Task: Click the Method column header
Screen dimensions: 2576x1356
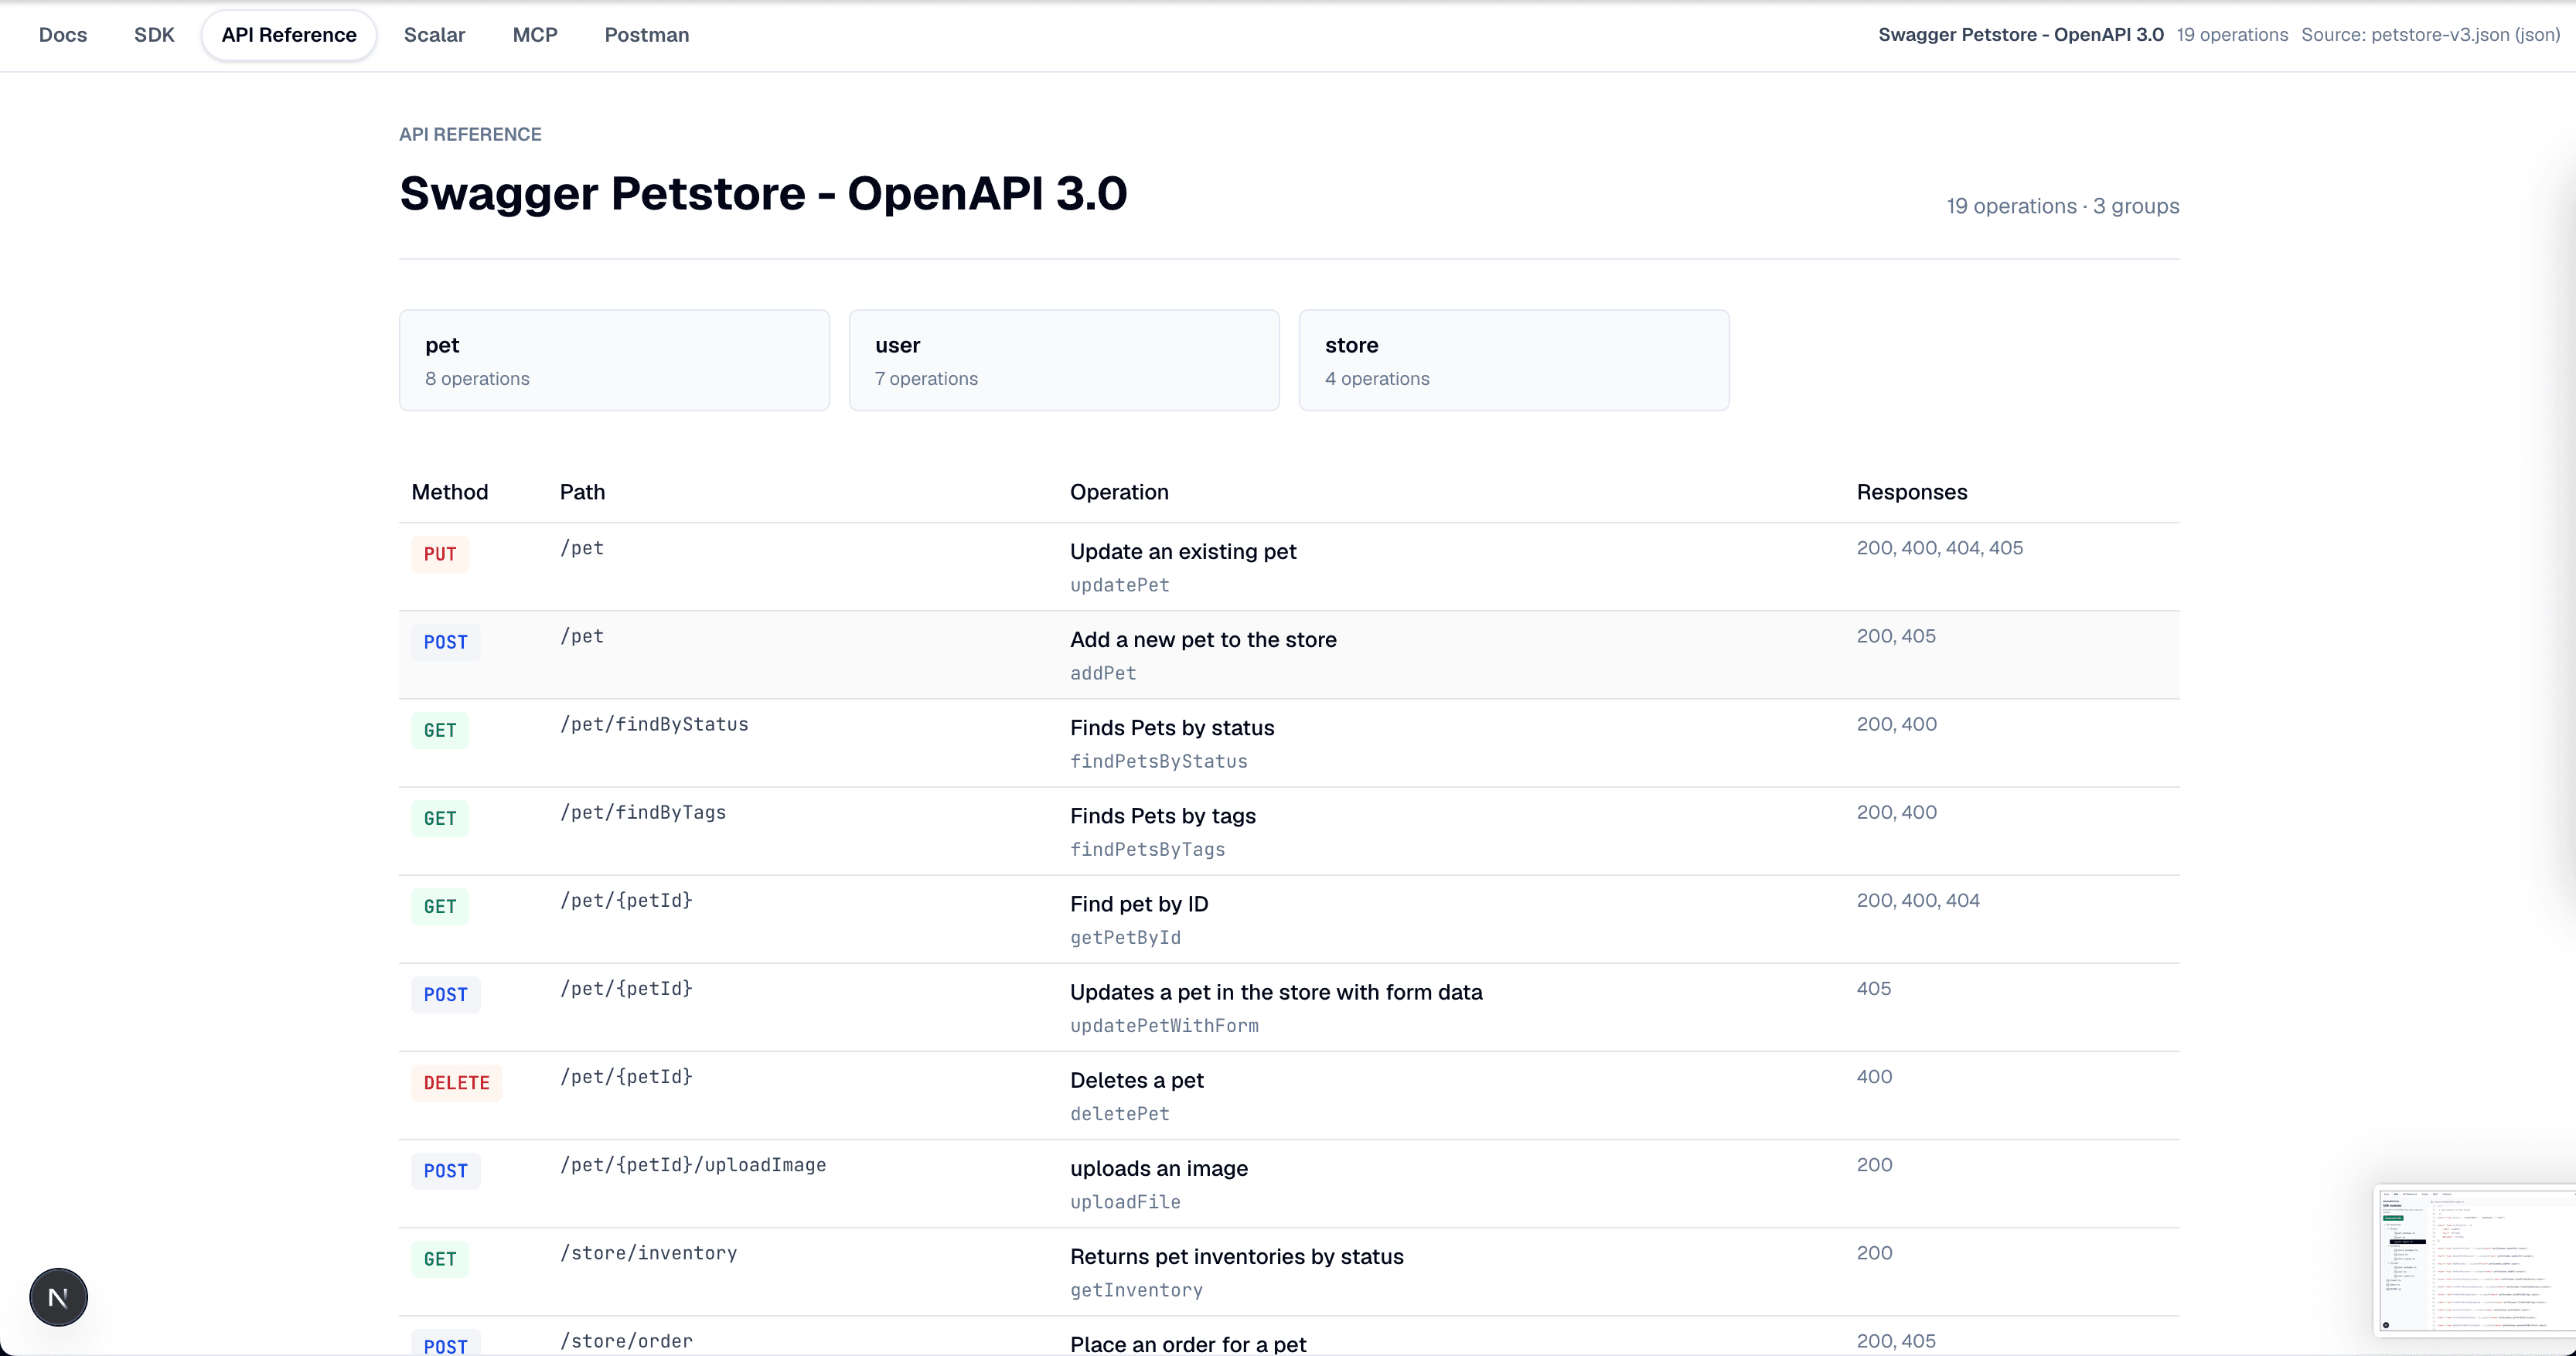Action: click(450, 492)
